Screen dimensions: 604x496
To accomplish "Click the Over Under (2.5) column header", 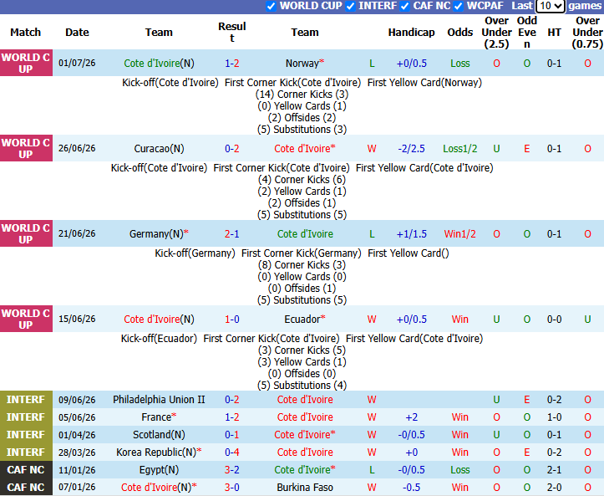I will [x=496, y=33].
